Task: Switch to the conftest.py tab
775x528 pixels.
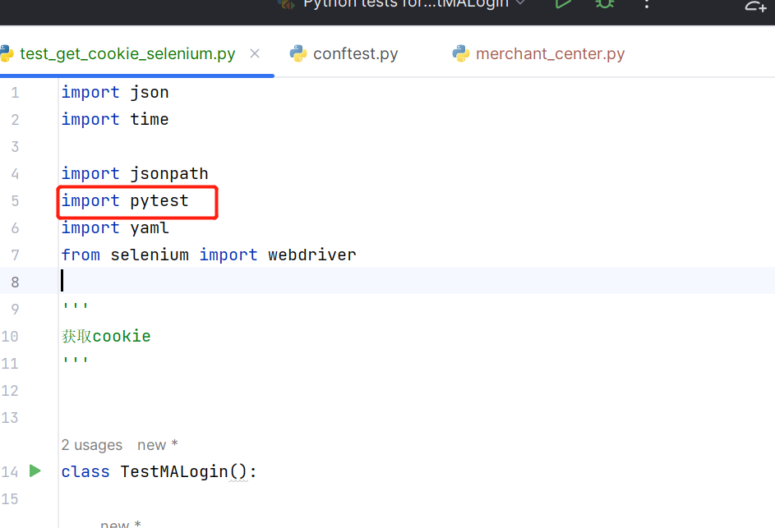Action: 355,53
